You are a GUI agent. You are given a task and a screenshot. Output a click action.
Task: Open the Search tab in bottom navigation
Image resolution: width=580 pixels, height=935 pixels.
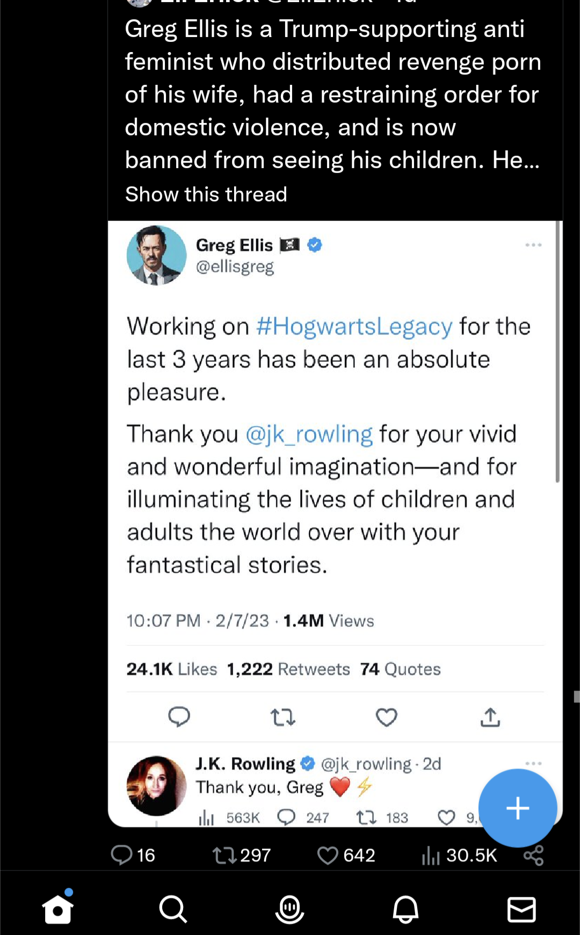(173, 909)
